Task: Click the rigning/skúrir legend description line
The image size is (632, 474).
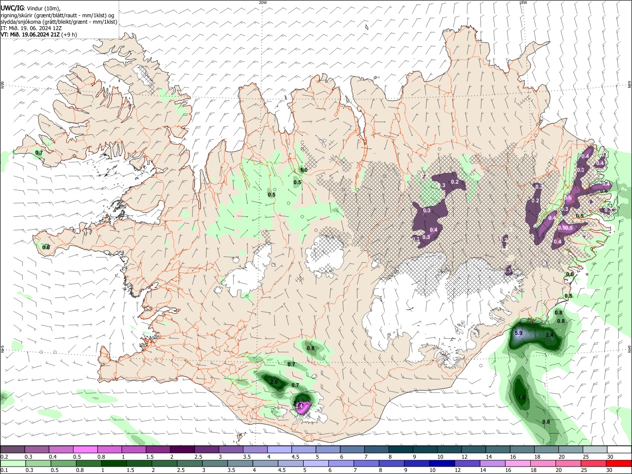Action: (x=57, y=15)
